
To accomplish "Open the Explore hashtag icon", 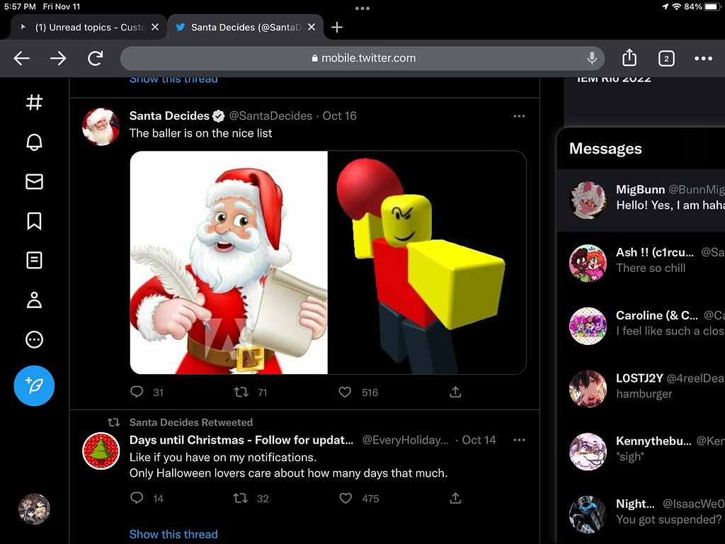I will [x=33, y=102].
